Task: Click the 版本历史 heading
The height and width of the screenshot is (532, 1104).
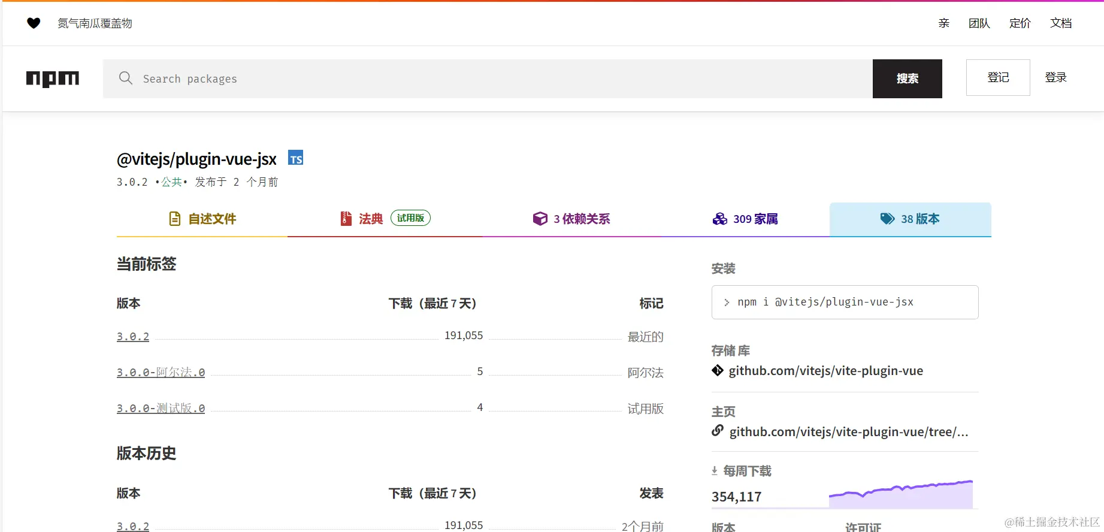Action: [147, 454]
